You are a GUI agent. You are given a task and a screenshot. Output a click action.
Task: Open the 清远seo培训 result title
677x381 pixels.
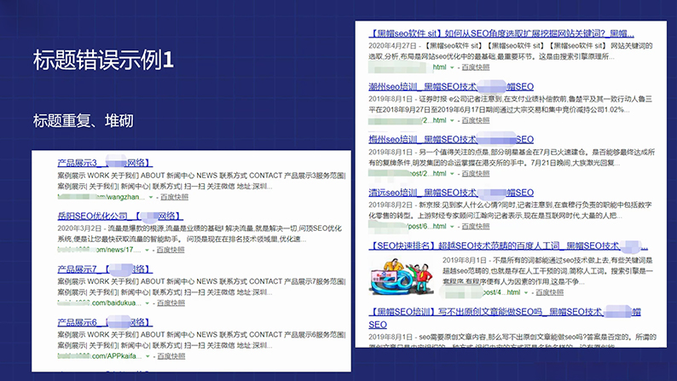tap(451, 193)
